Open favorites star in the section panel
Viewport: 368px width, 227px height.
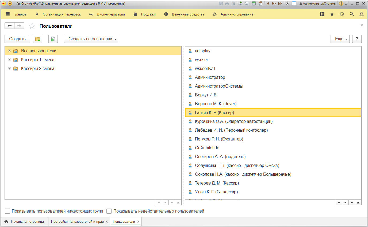click(x=332, y=14)
